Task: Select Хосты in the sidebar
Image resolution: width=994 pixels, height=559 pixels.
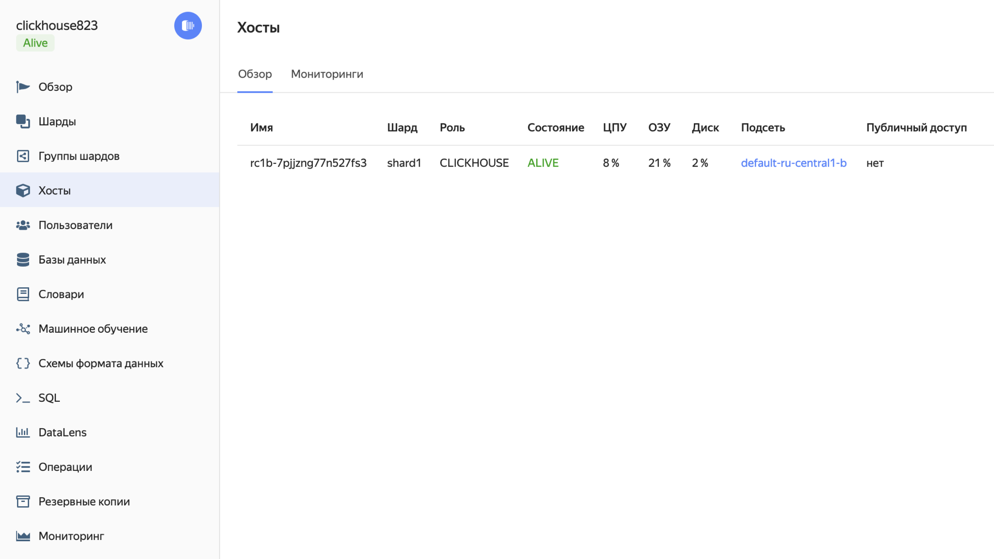Action: (x=109, y=191)
